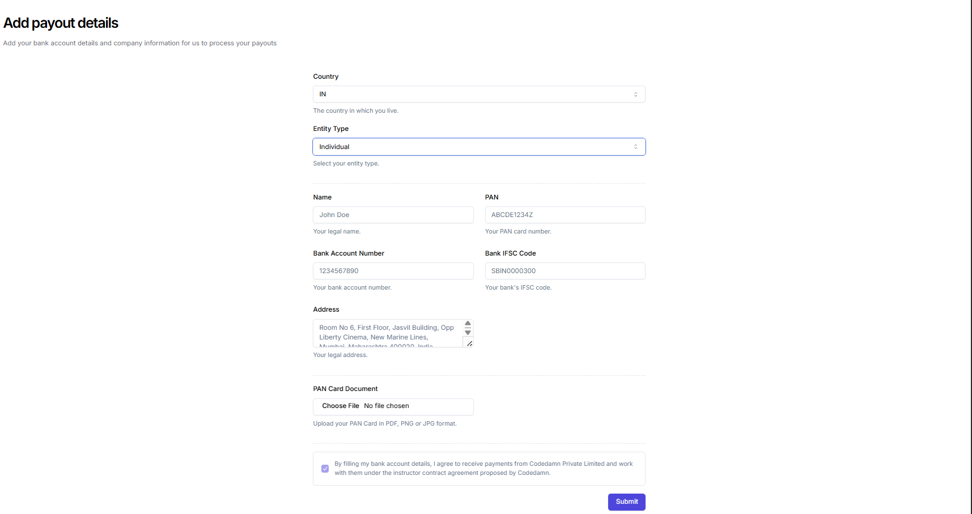Uncheck the payout agreement checkbox
972x514 pixels.
coord(325,469)
